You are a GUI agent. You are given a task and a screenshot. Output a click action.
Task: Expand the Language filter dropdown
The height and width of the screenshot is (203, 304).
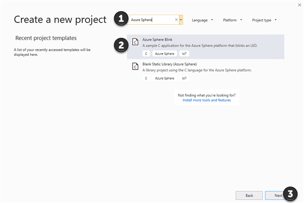coord(203,20)
